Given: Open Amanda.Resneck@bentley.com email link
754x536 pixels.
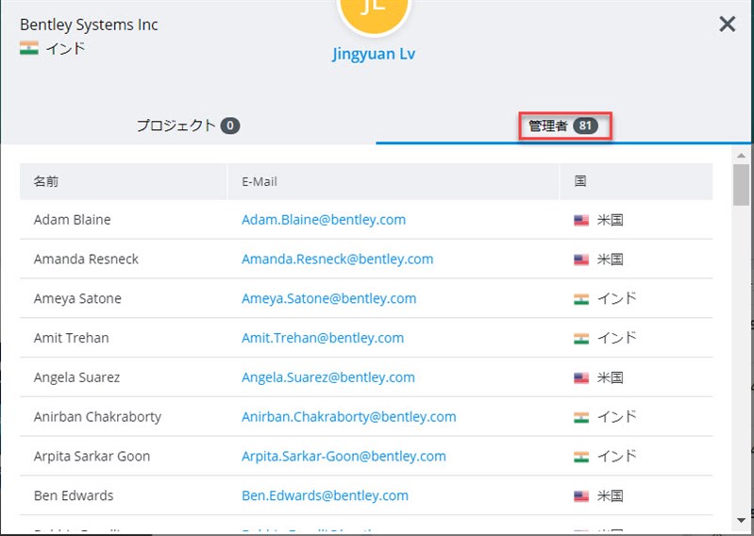Looking at the screenshot, I should coord(337,260).
